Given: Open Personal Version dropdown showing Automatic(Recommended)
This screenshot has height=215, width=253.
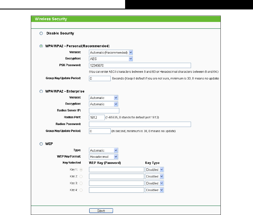Looking at the screenshot, I should pyautogui.click(x=111, y=52).
